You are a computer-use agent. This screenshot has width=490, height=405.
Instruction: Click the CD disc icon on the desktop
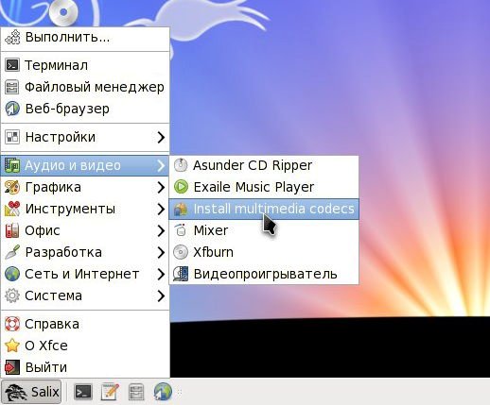[x=63, y=12]
